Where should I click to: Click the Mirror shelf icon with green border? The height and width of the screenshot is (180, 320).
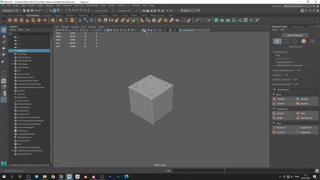(128, 20)
